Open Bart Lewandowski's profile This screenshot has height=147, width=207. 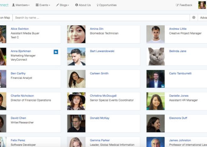(x=102, y=51)
